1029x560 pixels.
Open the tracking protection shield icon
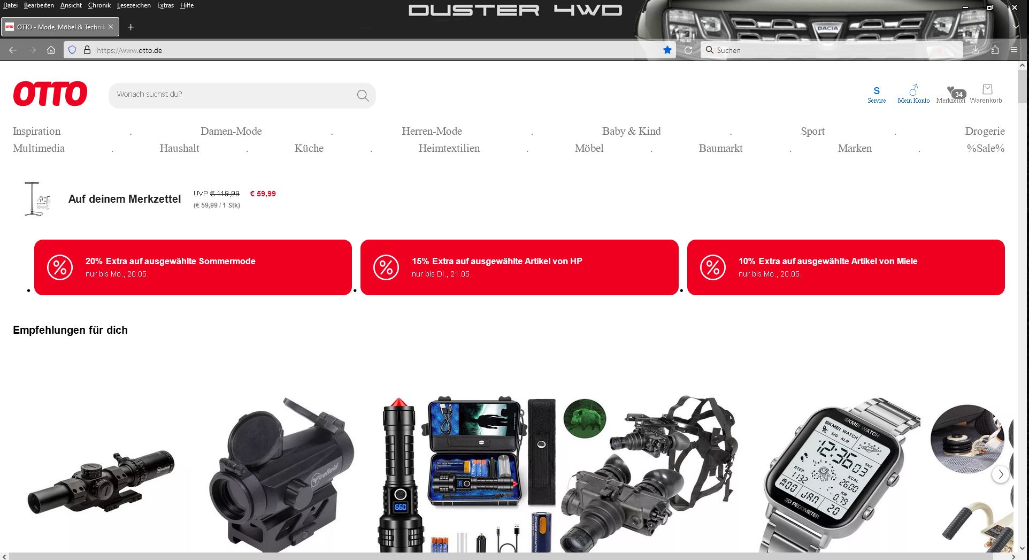pos(72,50)
